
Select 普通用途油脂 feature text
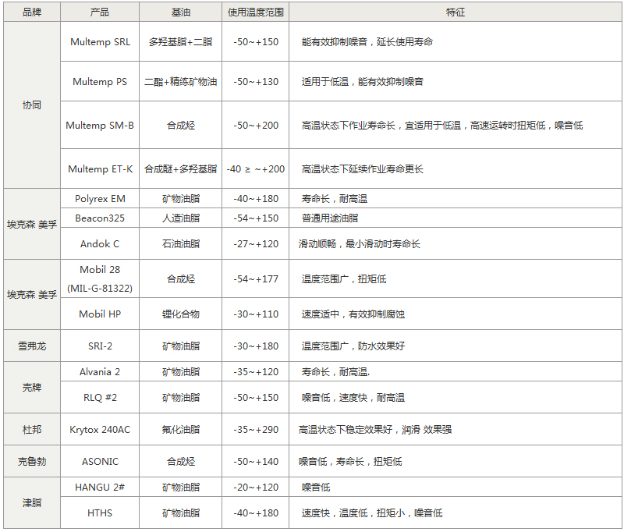tap(329, 218)
